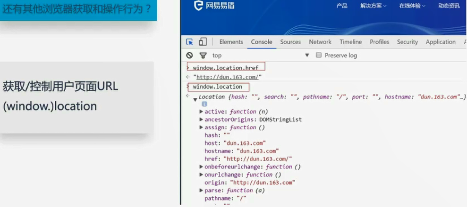Open the 解决方案 dropdown menu

pyautogui.click(x=373, y=6)
